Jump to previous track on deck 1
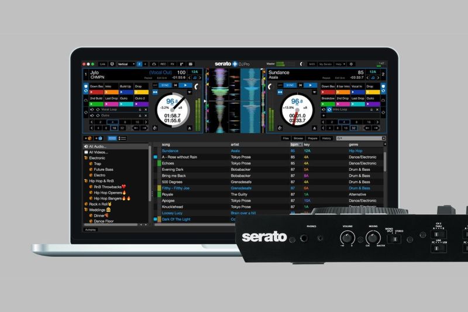The height and width of the screenshot is (312, 468). coord(175,85)
